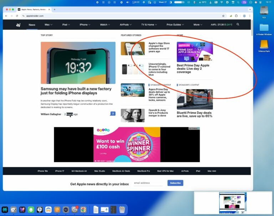Open the TC1 drive on the desktop

pyautogui.click(x=264, y=12)
